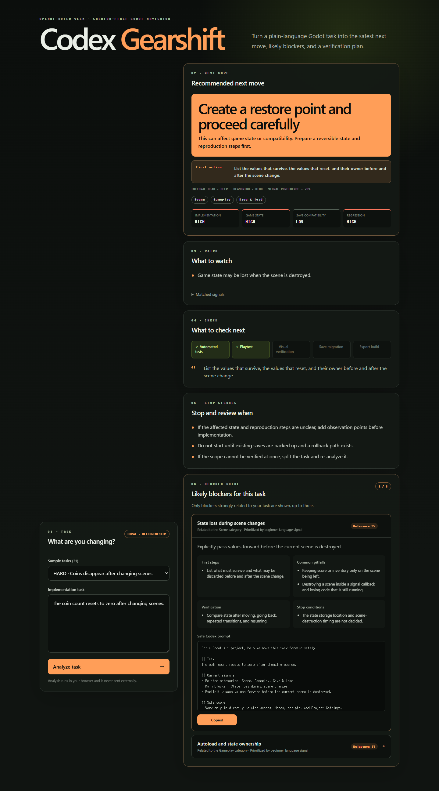The width and height of the screenshot is (439, 791).
Task: Select the Automated tests check tile
Action: (210, 350)
